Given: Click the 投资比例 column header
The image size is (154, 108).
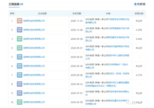Looking at the screenshot, I should pyautogui.click(x=139, y=13).
